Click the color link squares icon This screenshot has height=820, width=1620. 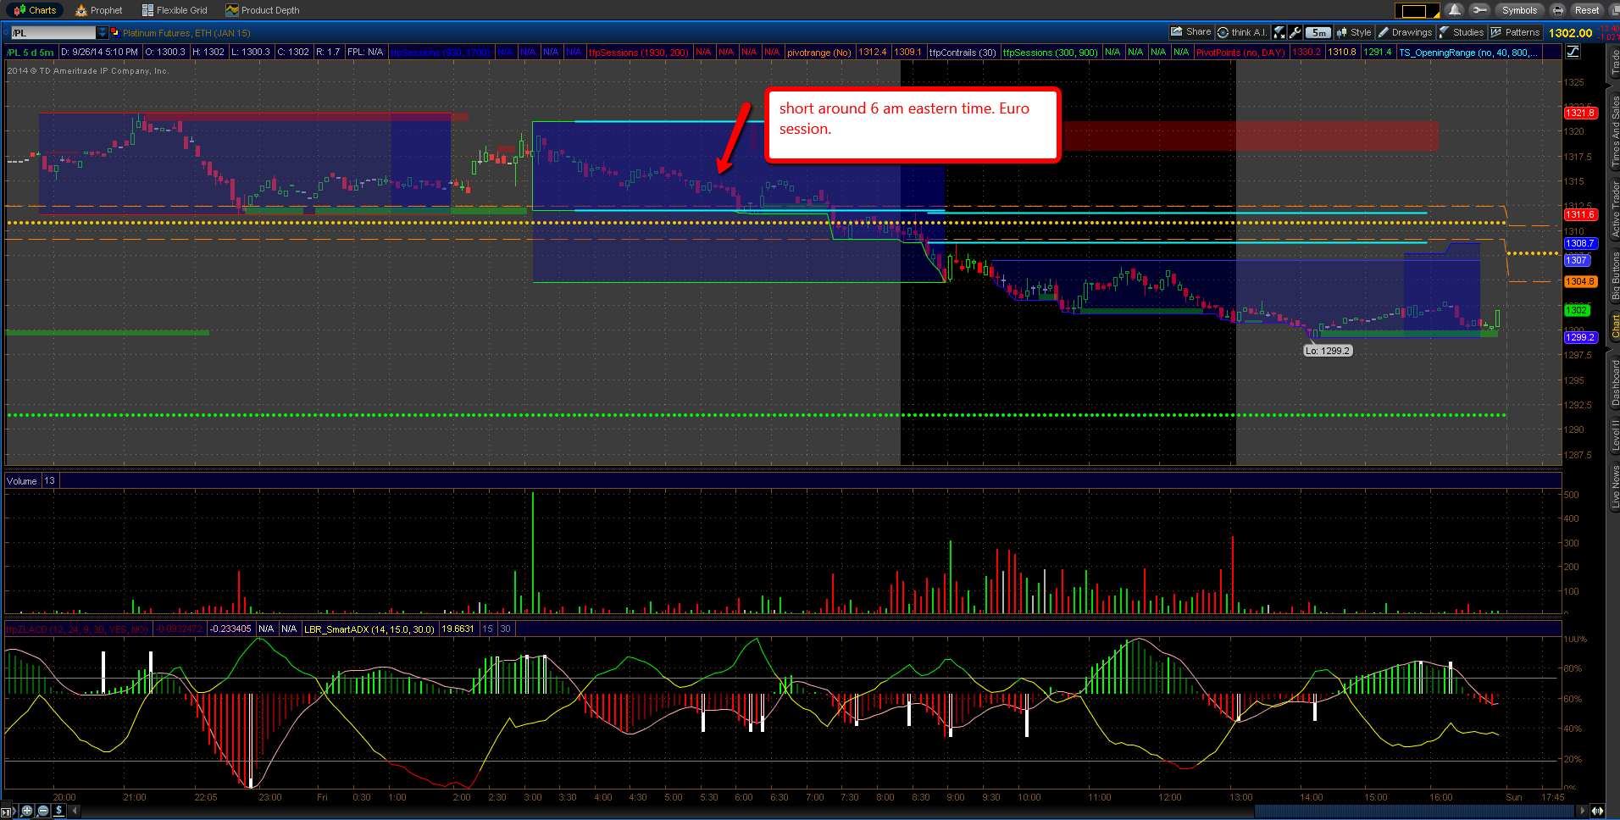coord(115,33)
